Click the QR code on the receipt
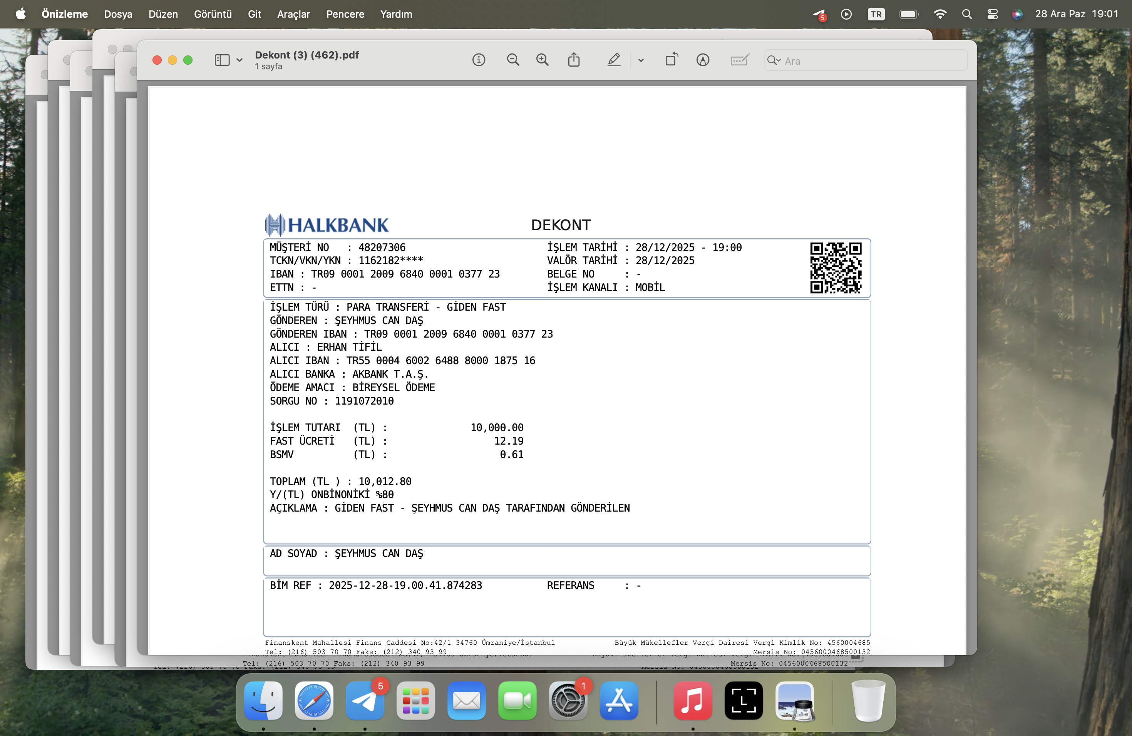This screenshot has height=736, width=1132. pos(836,268)
